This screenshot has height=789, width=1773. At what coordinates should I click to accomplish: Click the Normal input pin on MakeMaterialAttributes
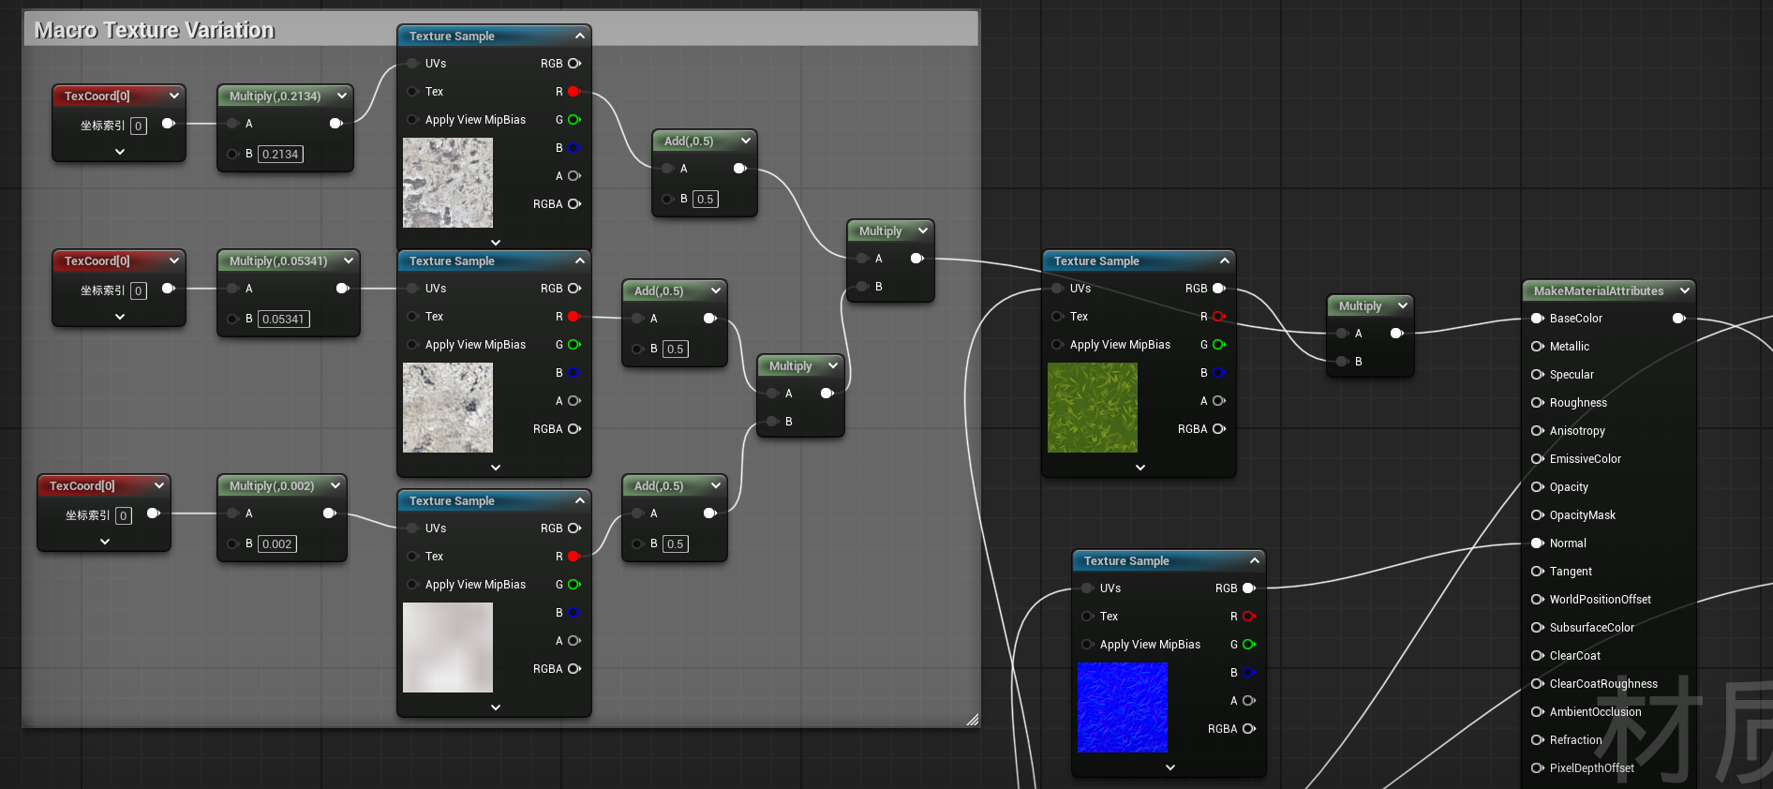tap(1537, 543)
